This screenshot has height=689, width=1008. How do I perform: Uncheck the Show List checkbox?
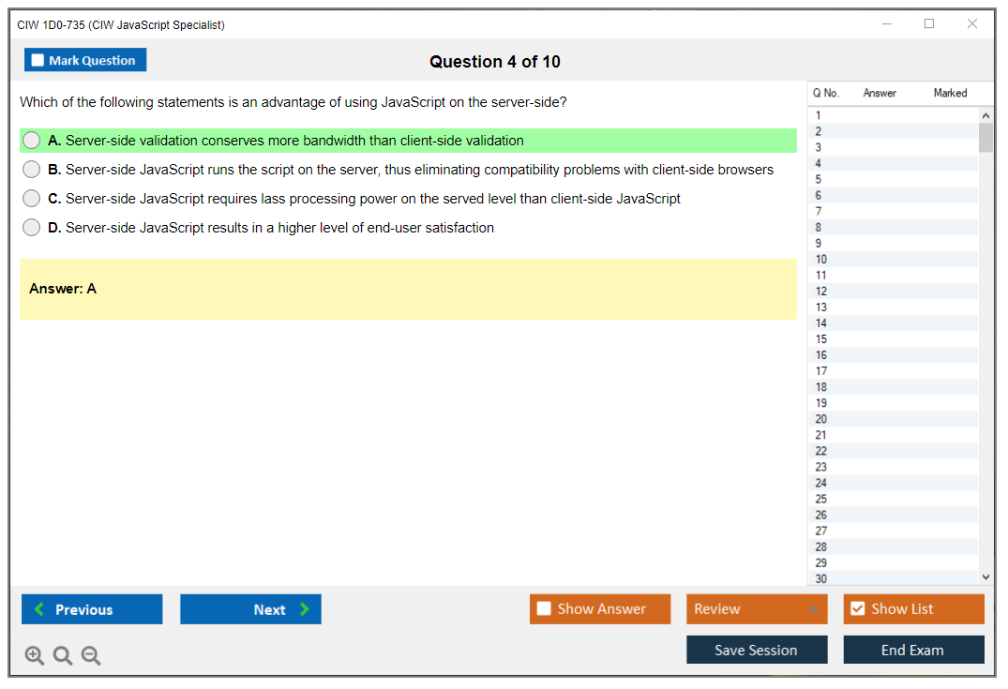[x=857, y=609]
